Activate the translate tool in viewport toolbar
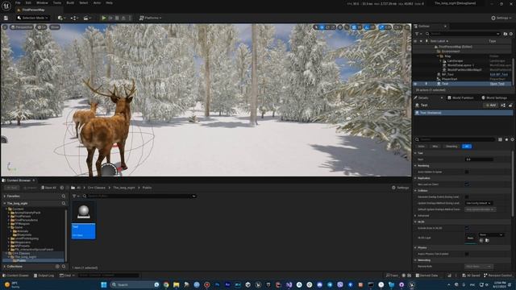 [322, 27]
